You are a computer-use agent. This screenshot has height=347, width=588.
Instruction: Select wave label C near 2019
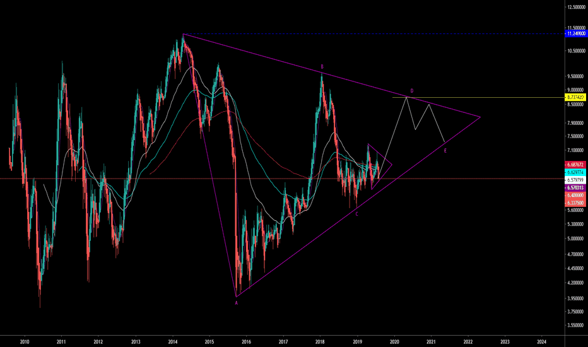click(356, 215)
